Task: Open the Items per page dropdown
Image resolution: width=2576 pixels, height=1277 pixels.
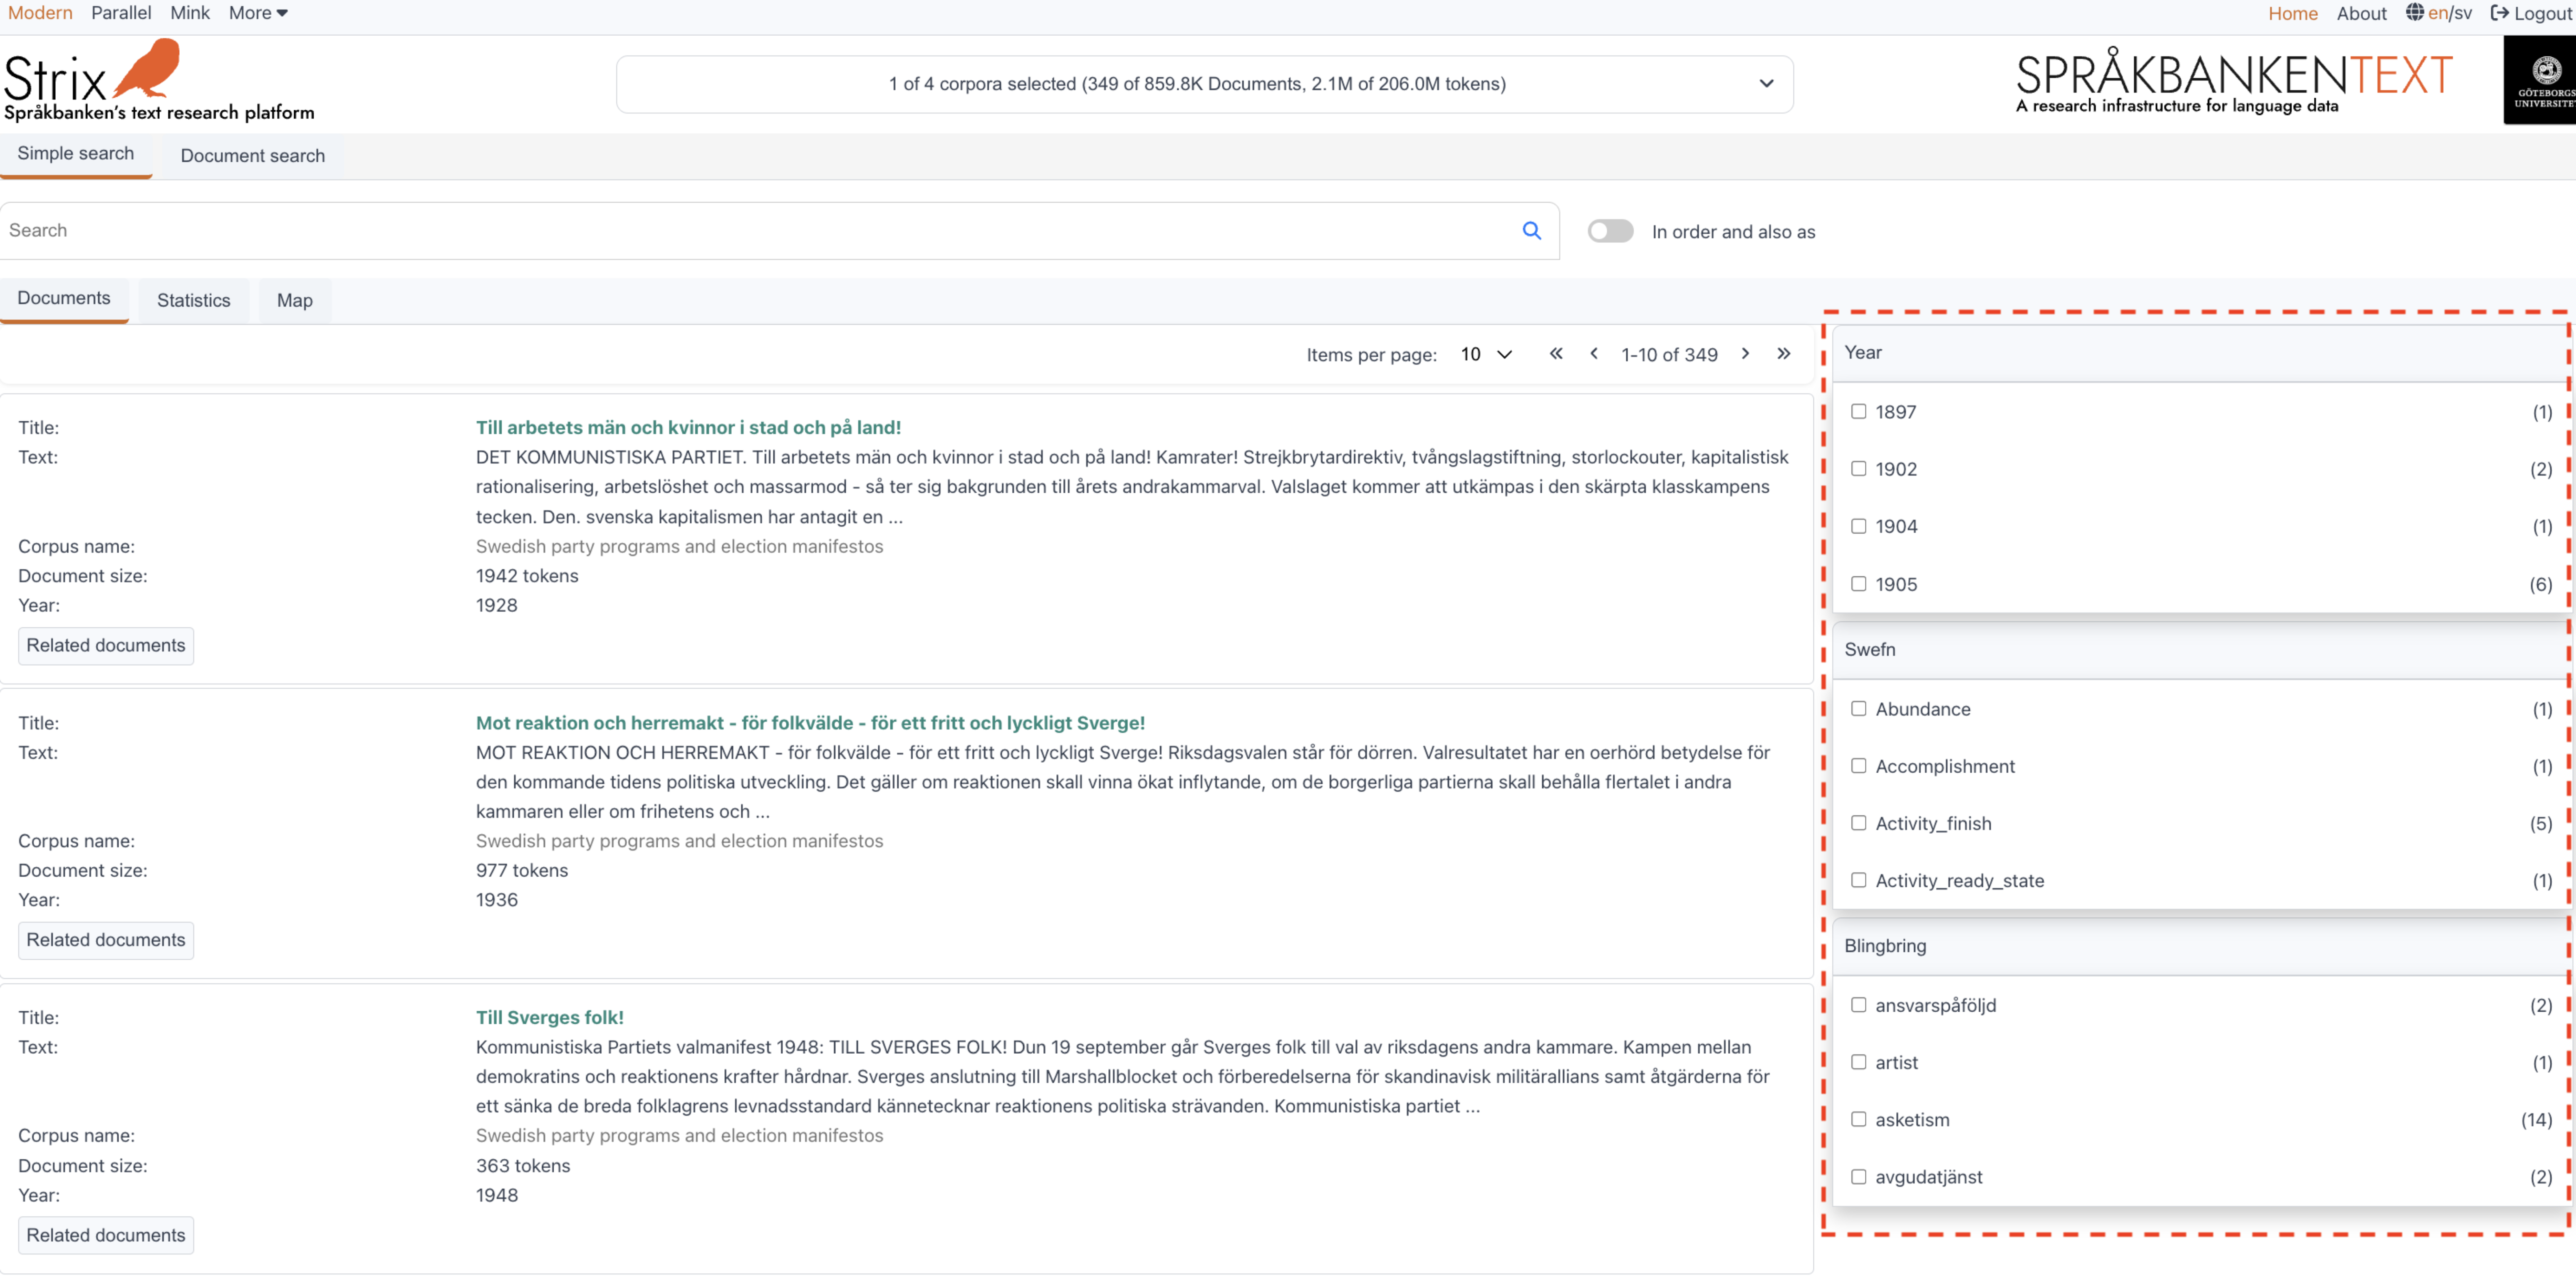Action: click(1486, 355)
